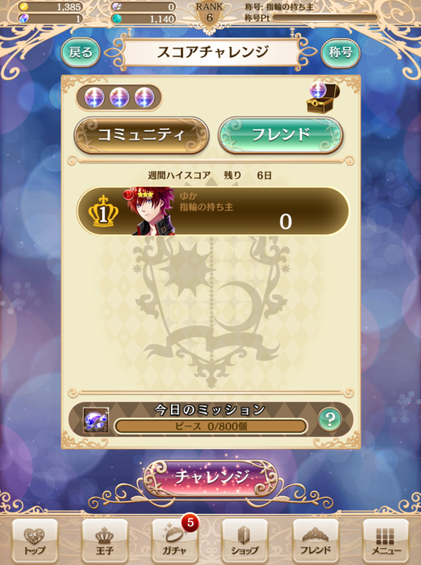This screenshot has height=565, width=421.
Task: Tap the 称号 title button
Action: (x=340, y=53)
